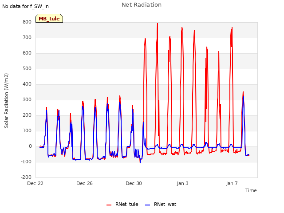Click the 'No data for f_SW_in' message
Viewport: 284px width, 213px height.
25,6
